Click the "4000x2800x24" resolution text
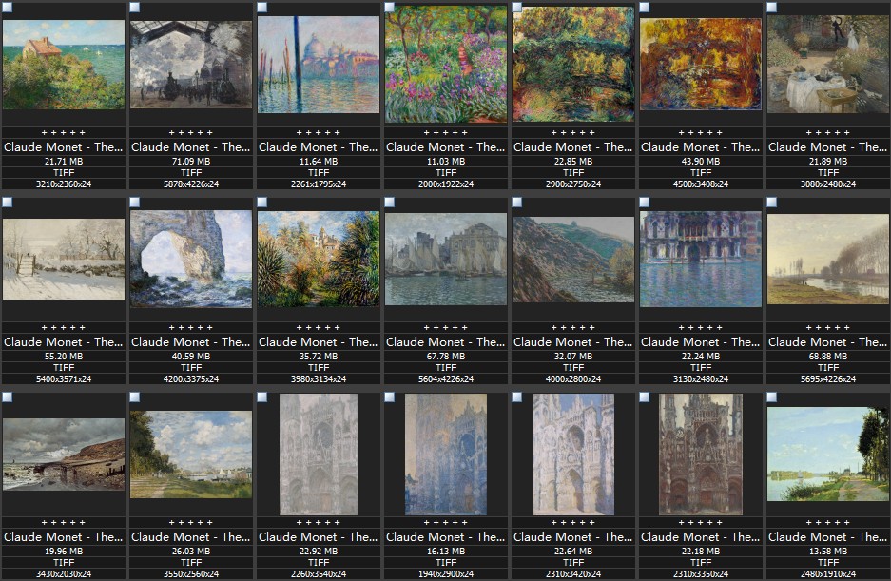 [x=573, y=379]
